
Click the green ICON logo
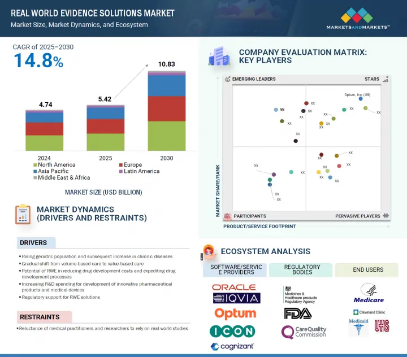pos(232,331)
